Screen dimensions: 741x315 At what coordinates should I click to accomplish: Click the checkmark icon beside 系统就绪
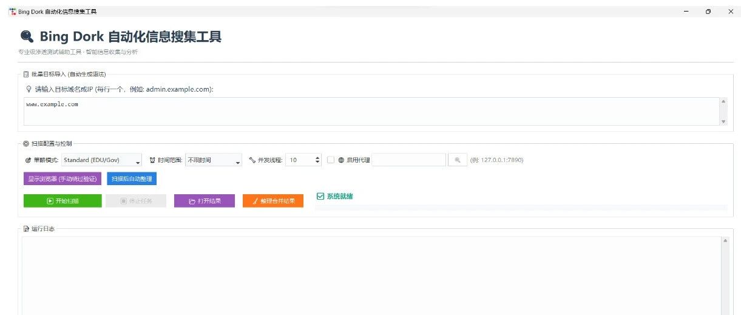pos(320,196)
